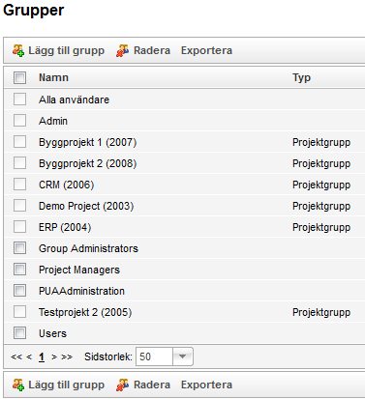Check the box for Project Managers
The width and height of the screenshot is (365, 399).
19,270
